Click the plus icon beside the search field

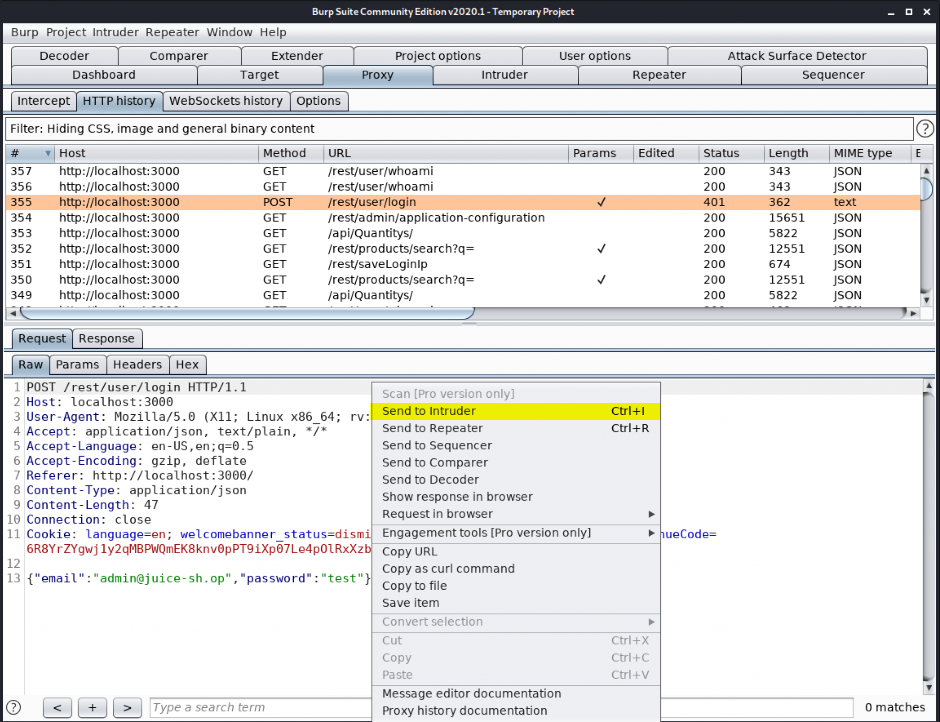point(92,708)
